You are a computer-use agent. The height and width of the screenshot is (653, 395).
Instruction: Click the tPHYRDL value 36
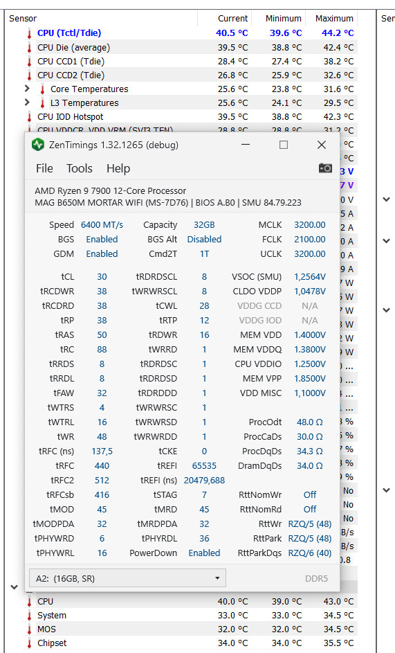tap(204, 539)
